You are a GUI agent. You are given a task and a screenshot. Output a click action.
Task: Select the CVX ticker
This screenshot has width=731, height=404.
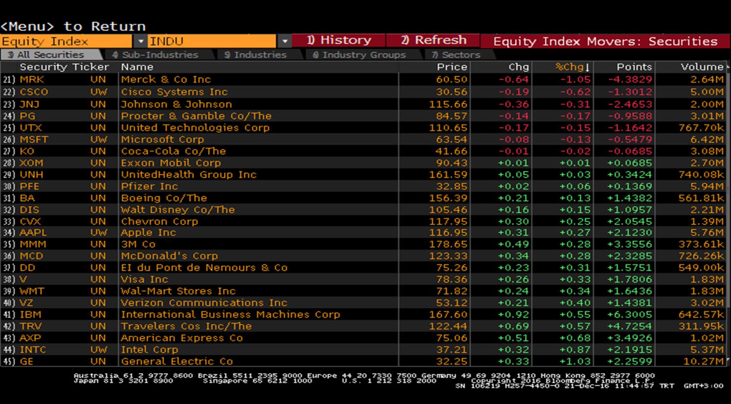tap(30, 221)
